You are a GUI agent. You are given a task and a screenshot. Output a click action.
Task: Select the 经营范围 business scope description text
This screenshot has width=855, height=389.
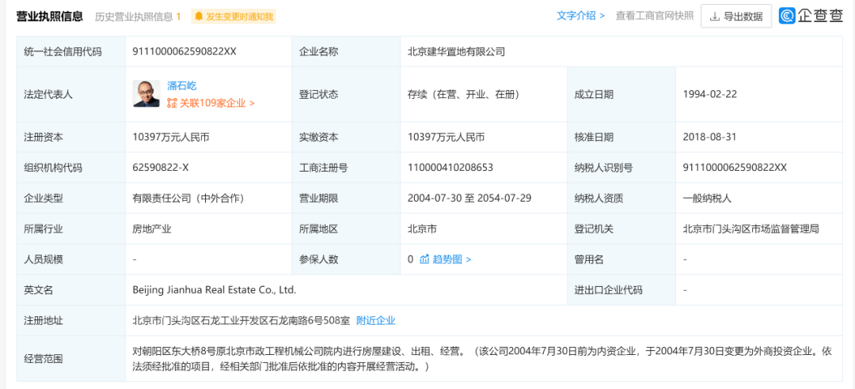click(482, 359)
